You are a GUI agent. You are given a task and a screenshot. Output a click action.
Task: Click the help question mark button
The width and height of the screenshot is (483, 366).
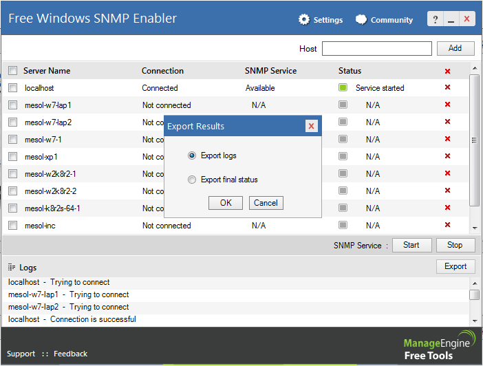coord(436,19)
